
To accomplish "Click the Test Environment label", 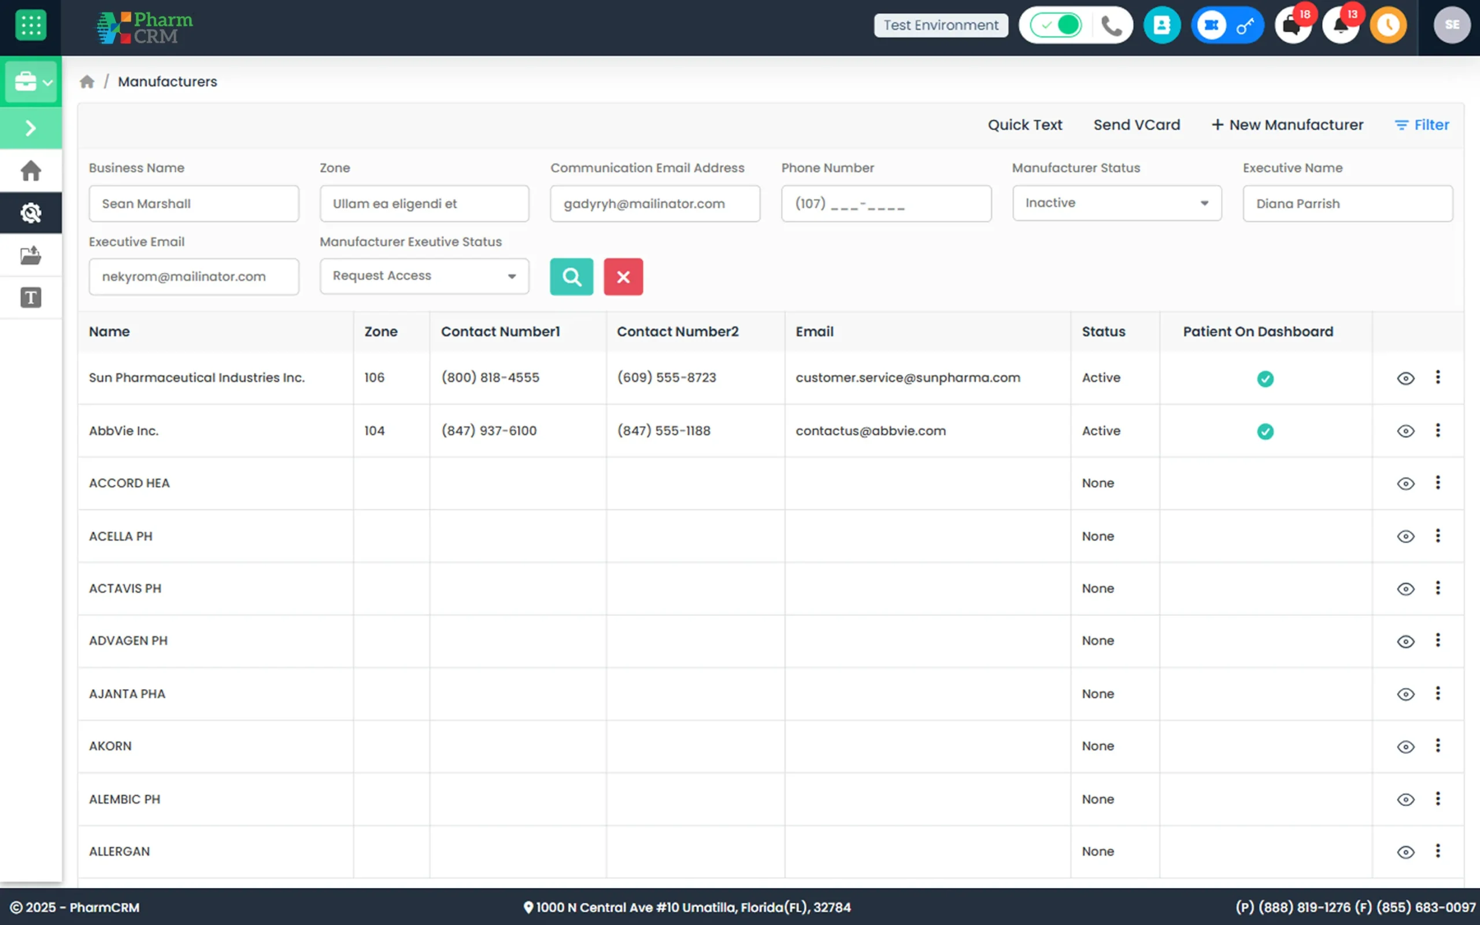I will coord(941,25).
